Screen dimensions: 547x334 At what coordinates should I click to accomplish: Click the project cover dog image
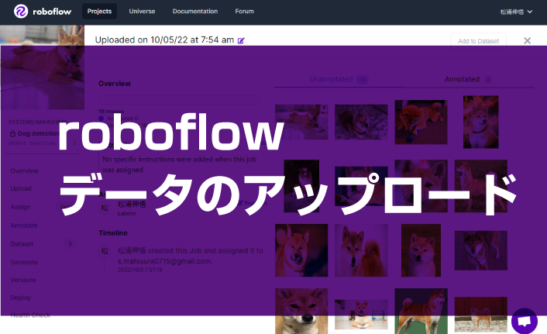pyautogui.click(x=42, y=67)
